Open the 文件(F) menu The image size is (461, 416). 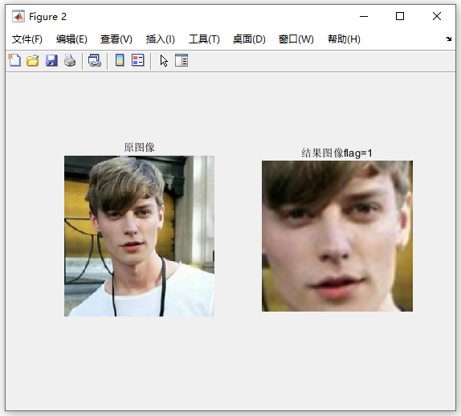click(x=27, y=39)
